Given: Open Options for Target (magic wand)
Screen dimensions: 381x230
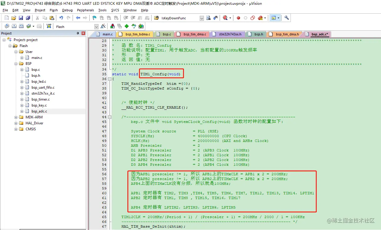Looking at the screenshot, I should pos(103,26).
